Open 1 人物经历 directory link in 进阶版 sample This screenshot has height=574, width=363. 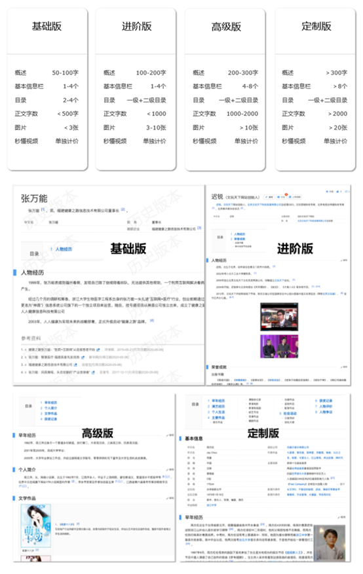tap(238, 234)
